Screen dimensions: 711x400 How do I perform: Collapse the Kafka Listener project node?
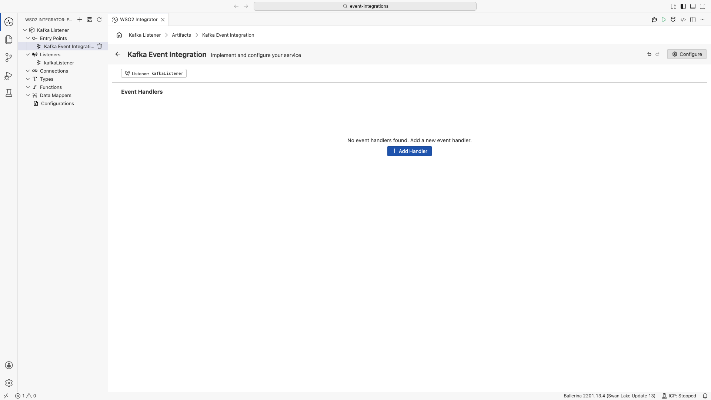[x=25, y=30]
